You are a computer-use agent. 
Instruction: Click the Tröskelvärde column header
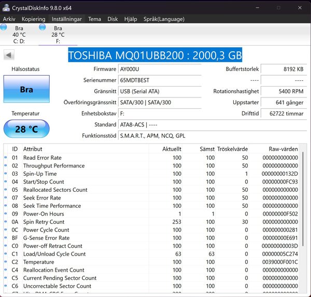pyautogui.click(x=232, y=149)
